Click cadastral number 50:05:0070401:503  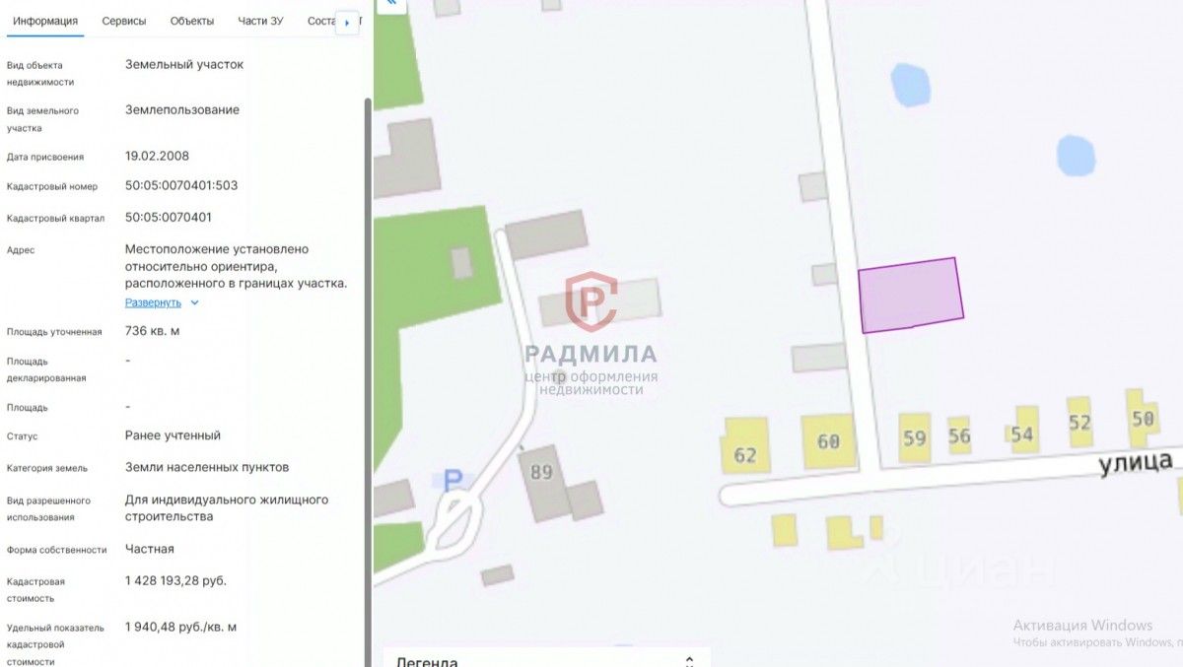(181, 185)
